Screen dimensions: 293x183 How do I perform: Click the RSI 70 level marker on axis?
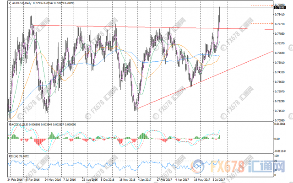(276, 161)
